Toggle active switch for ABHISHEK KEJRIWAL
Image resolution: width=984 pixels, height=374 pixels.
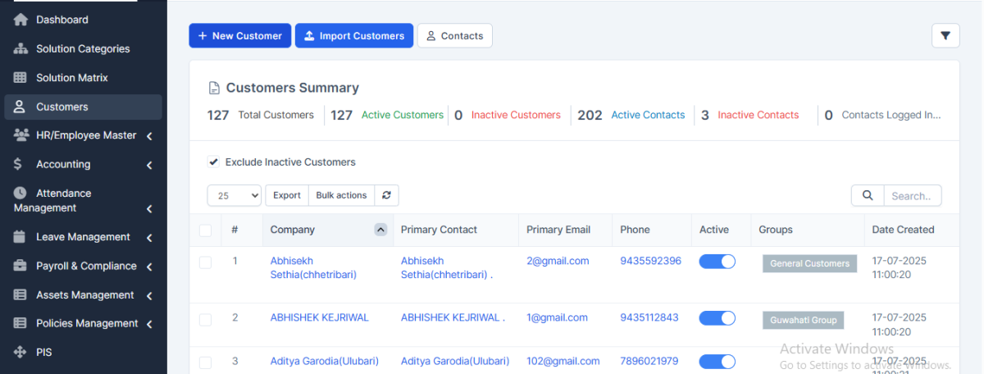pos(717,318)
